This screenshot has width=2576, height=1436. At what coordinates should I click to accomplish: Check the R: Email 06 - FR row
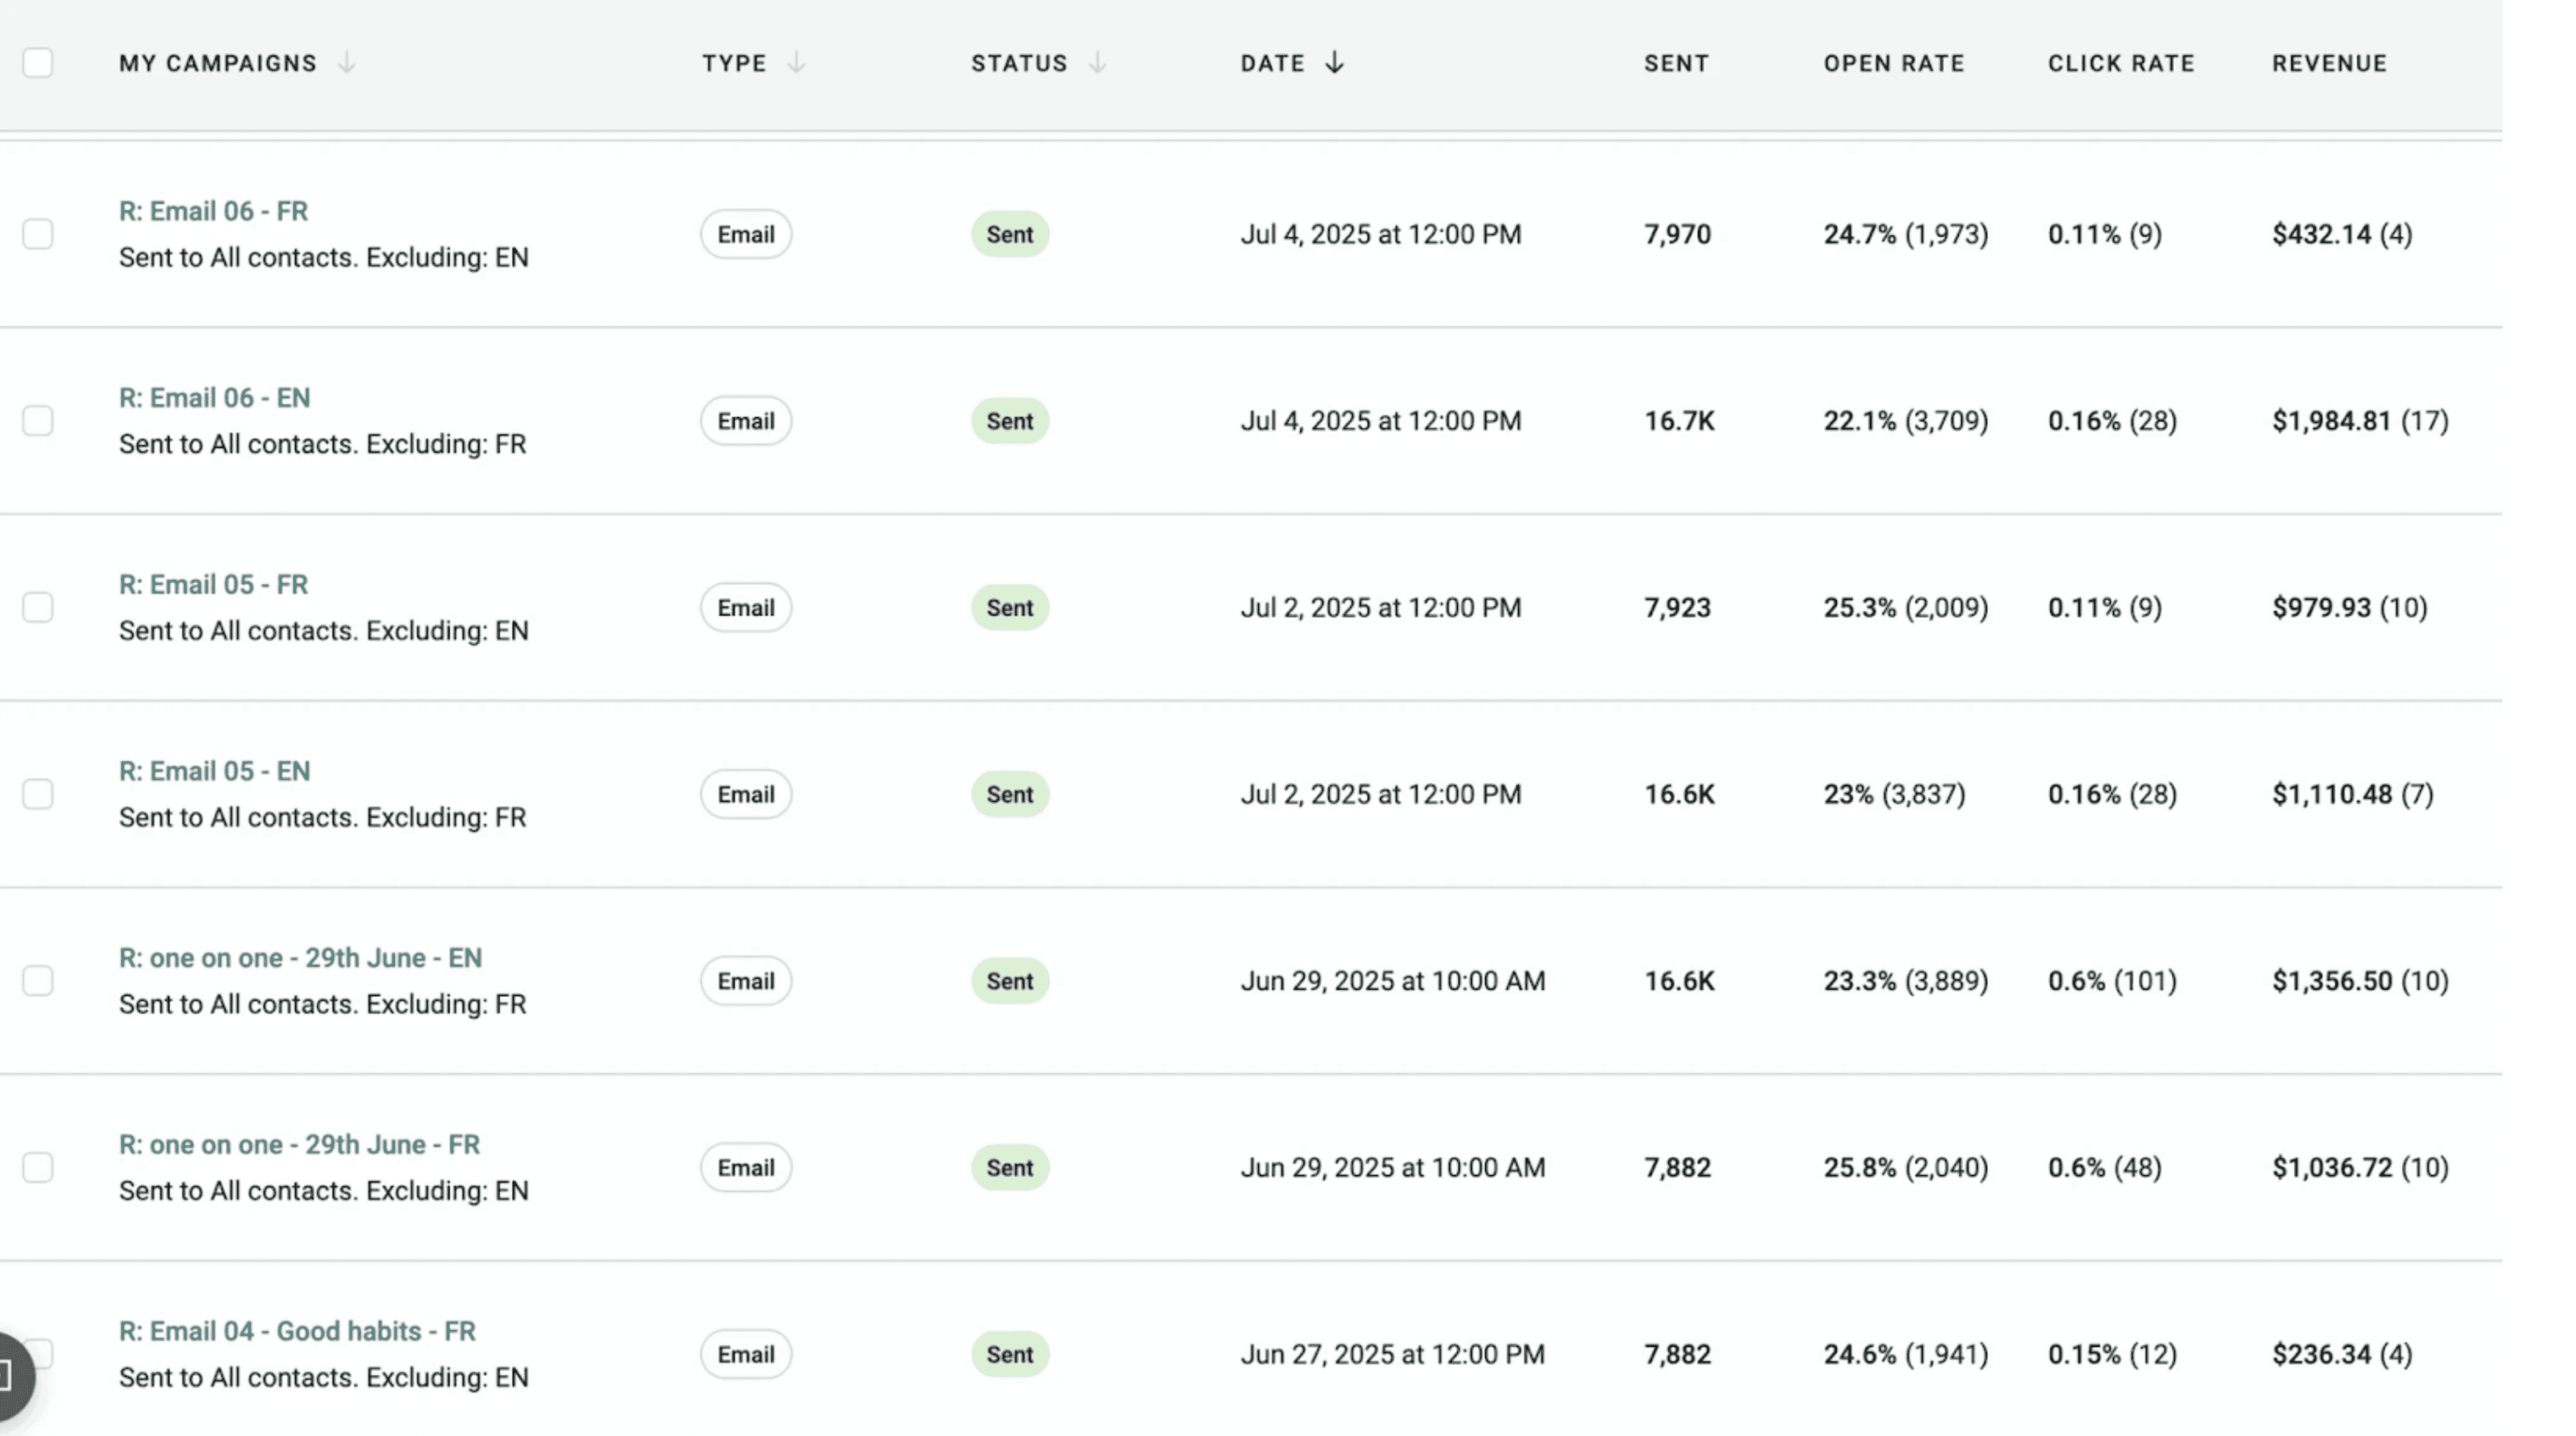coord(38,234)
